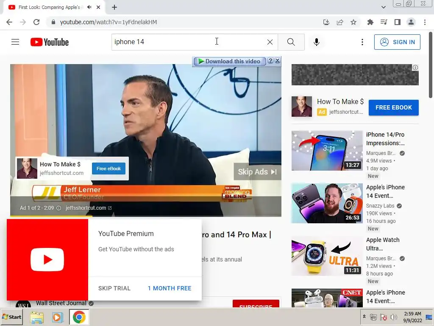This screenshot has height=326, width=434.
Task: Click the SIGN IN button
Action: click(x=397, y=42)
